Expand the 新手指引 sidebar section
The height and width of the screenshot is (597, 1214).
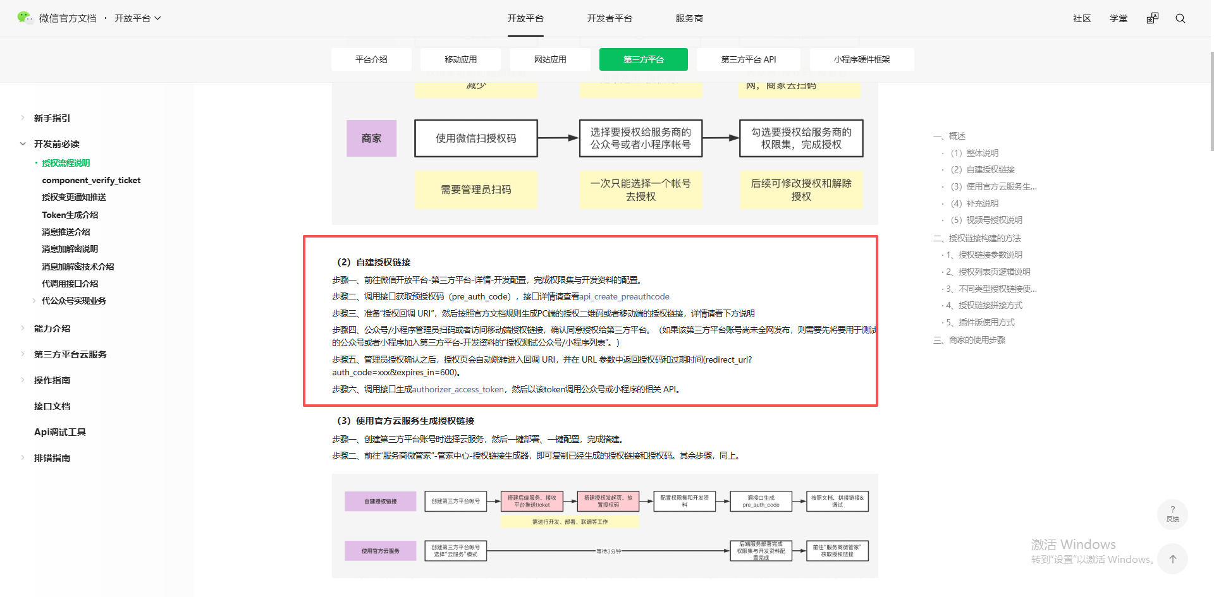(x=23, y=118)
